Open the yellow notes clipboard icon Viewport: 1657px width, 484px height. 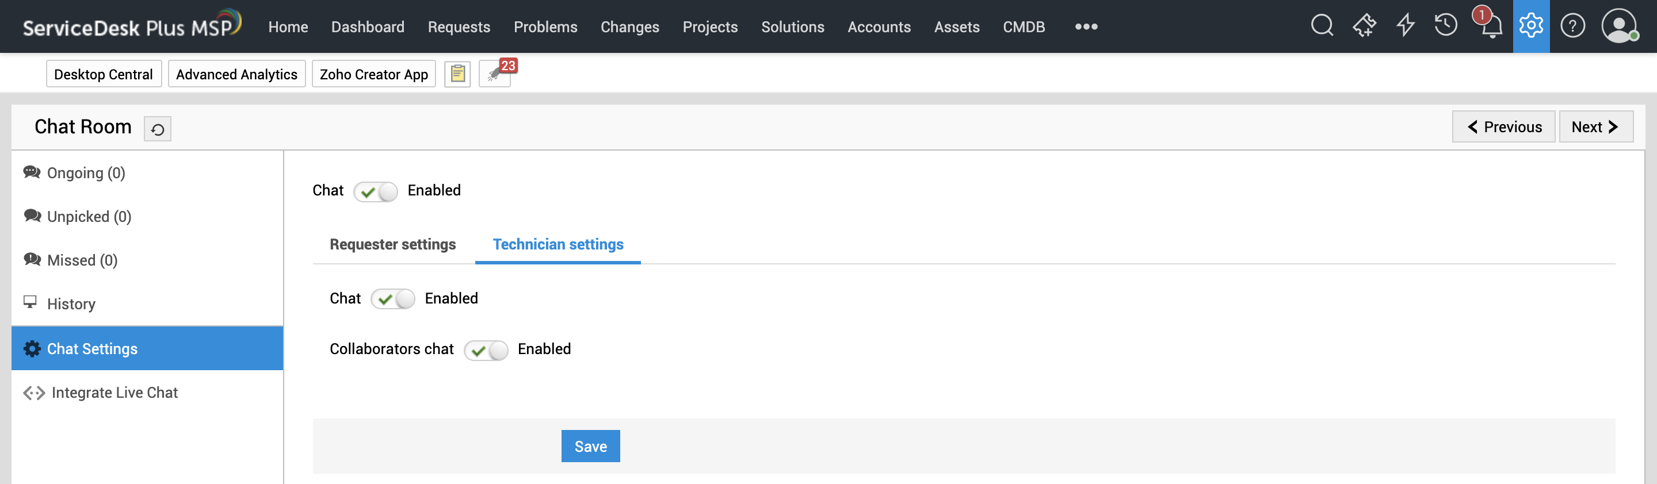pyautogui.click(x=457, y=74)
